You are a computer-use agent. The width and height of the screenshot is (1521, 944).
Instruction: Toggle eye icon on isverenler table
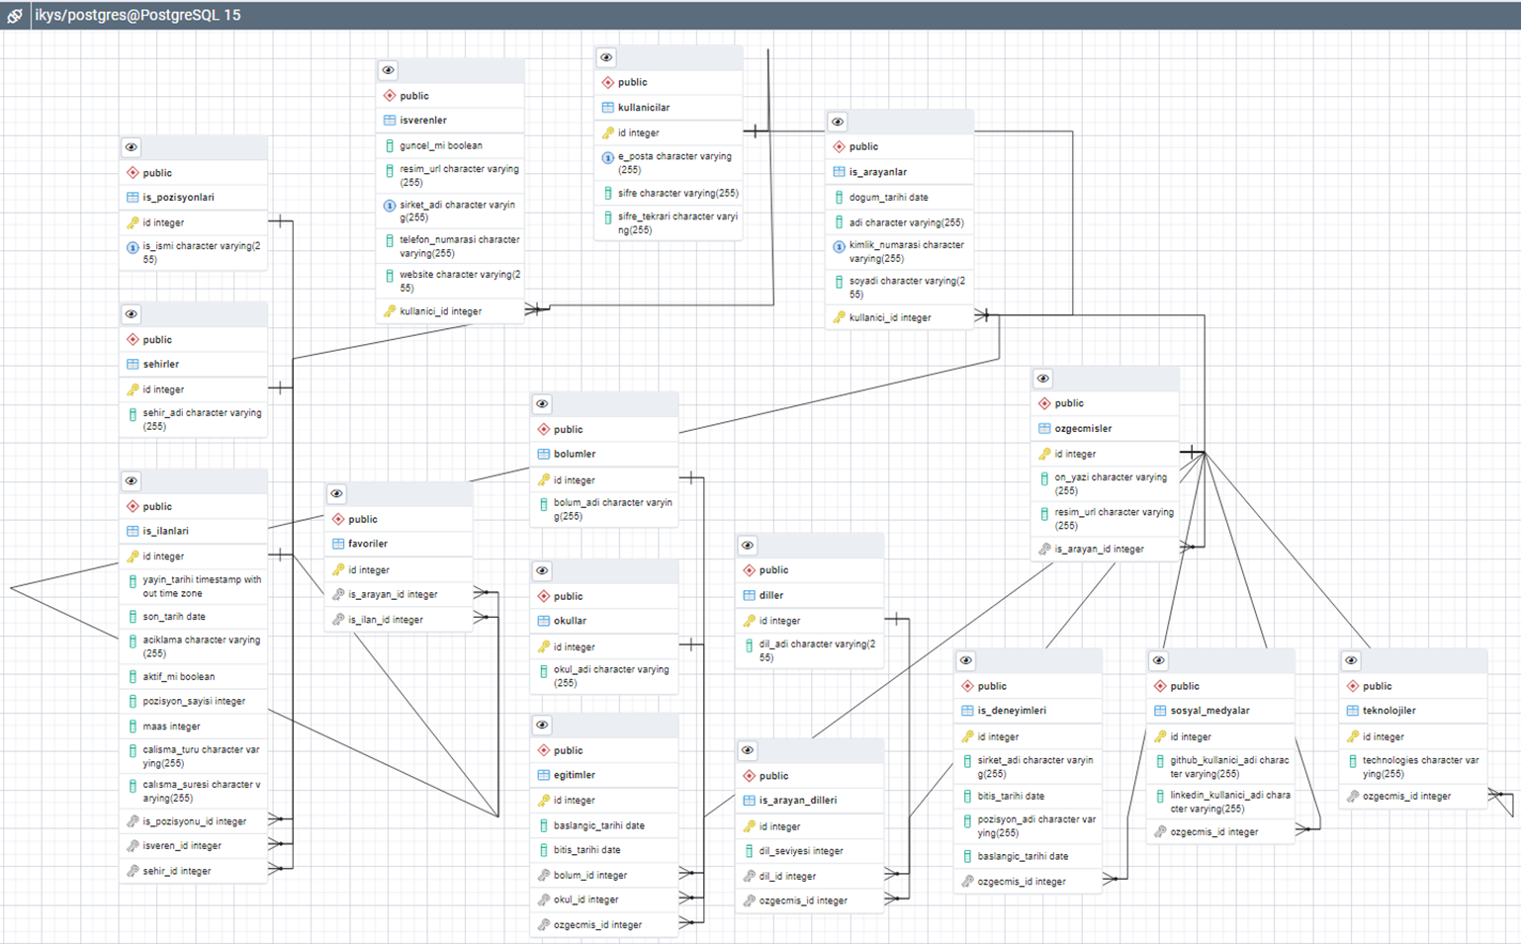pyautogui.click(x=389, y=70)
